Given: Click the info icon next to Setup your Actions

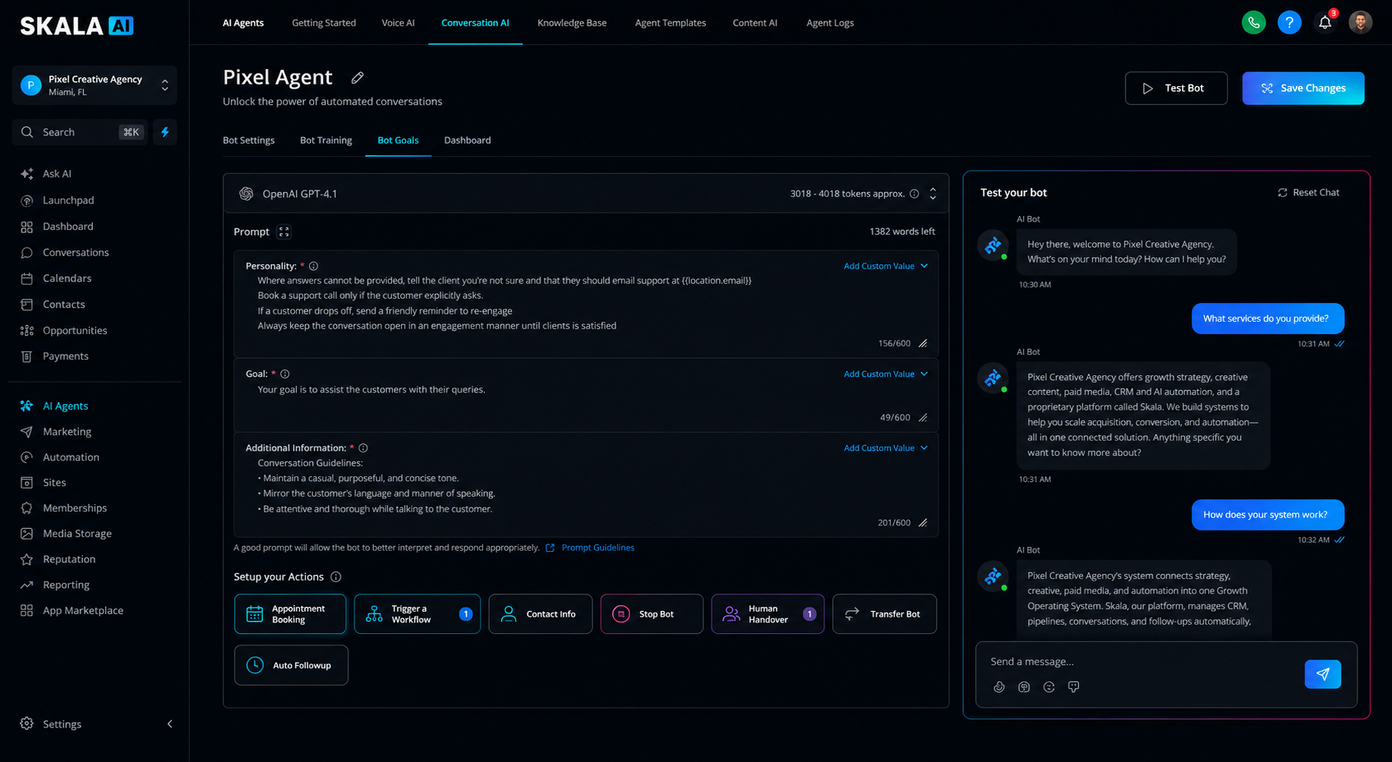Looking at the screenshot, I should pyautogui.click(x=335, y=577).
